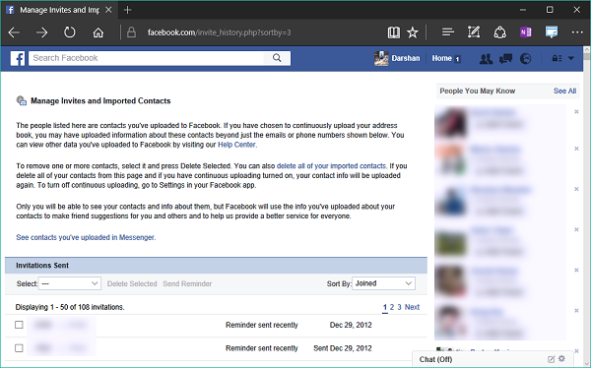Check the second invitation checkbox
The image size is (591, 368).
[19, 348]
